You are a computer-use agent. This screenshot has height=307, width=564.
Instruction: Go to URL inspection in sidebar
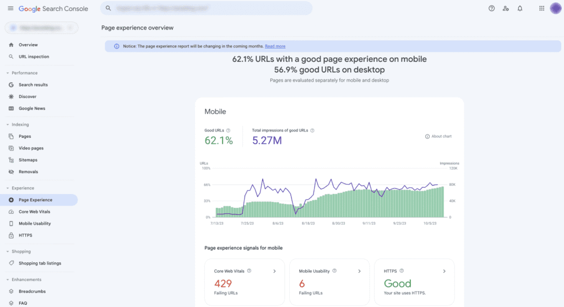pyautogui.click(x=34, y=56)
